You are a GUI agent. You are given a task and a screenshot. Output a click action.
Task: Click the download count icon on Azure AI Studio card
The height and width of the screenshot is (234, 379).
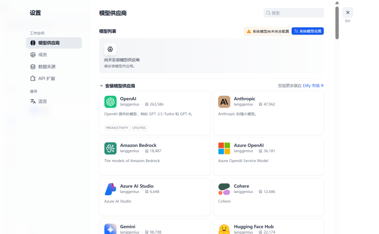click(146, 192)
